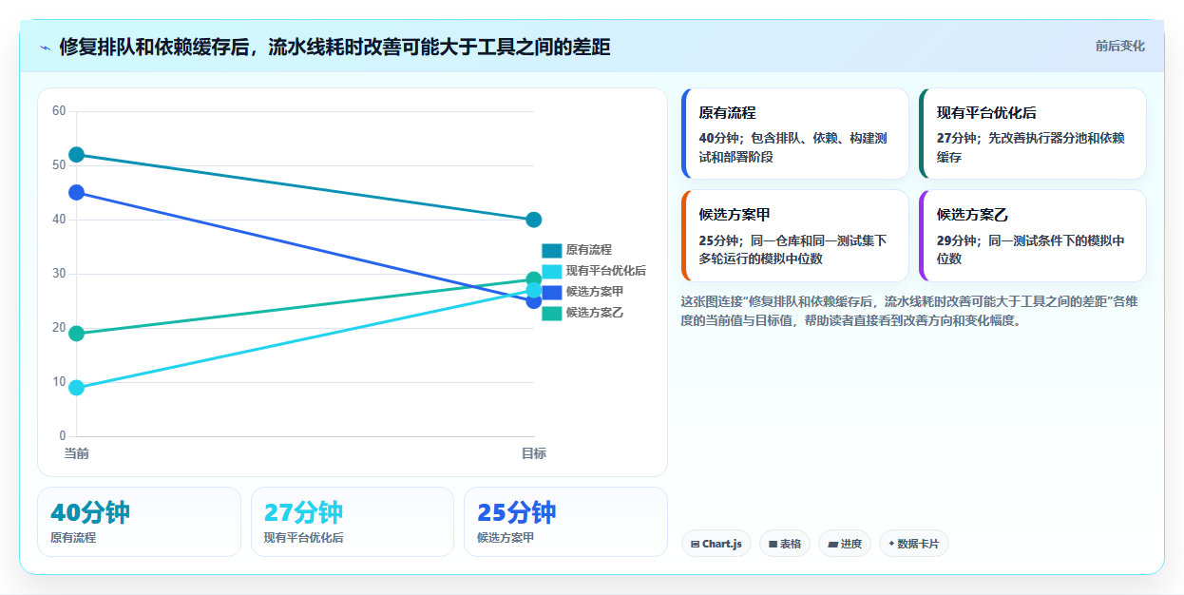Click the 当前 x-axis label
The image size is (1184, 595).
point(77,453)
